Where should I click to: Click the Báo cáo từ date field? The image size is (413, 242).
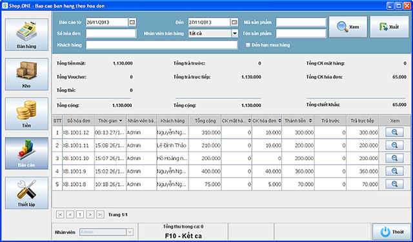click(x=107, y=23)
